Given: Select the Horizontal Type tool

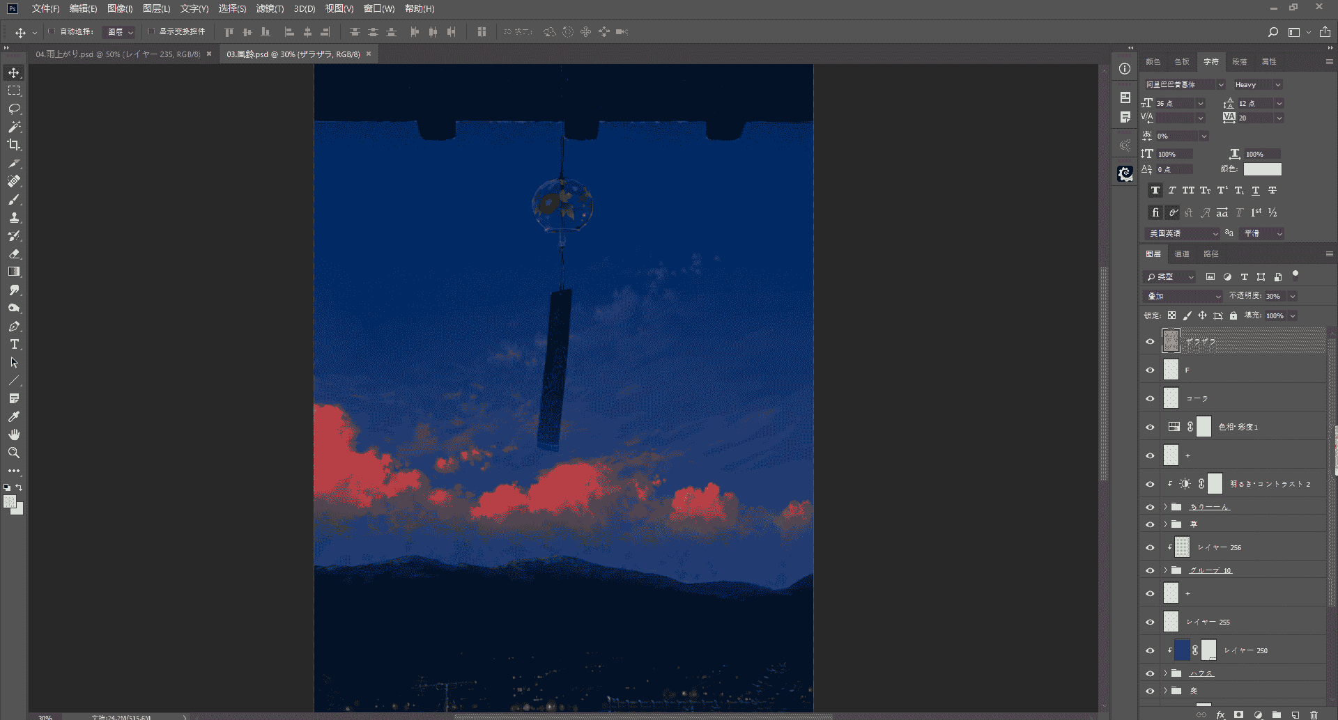Looking at the screenshot, I should click(14, 344).
